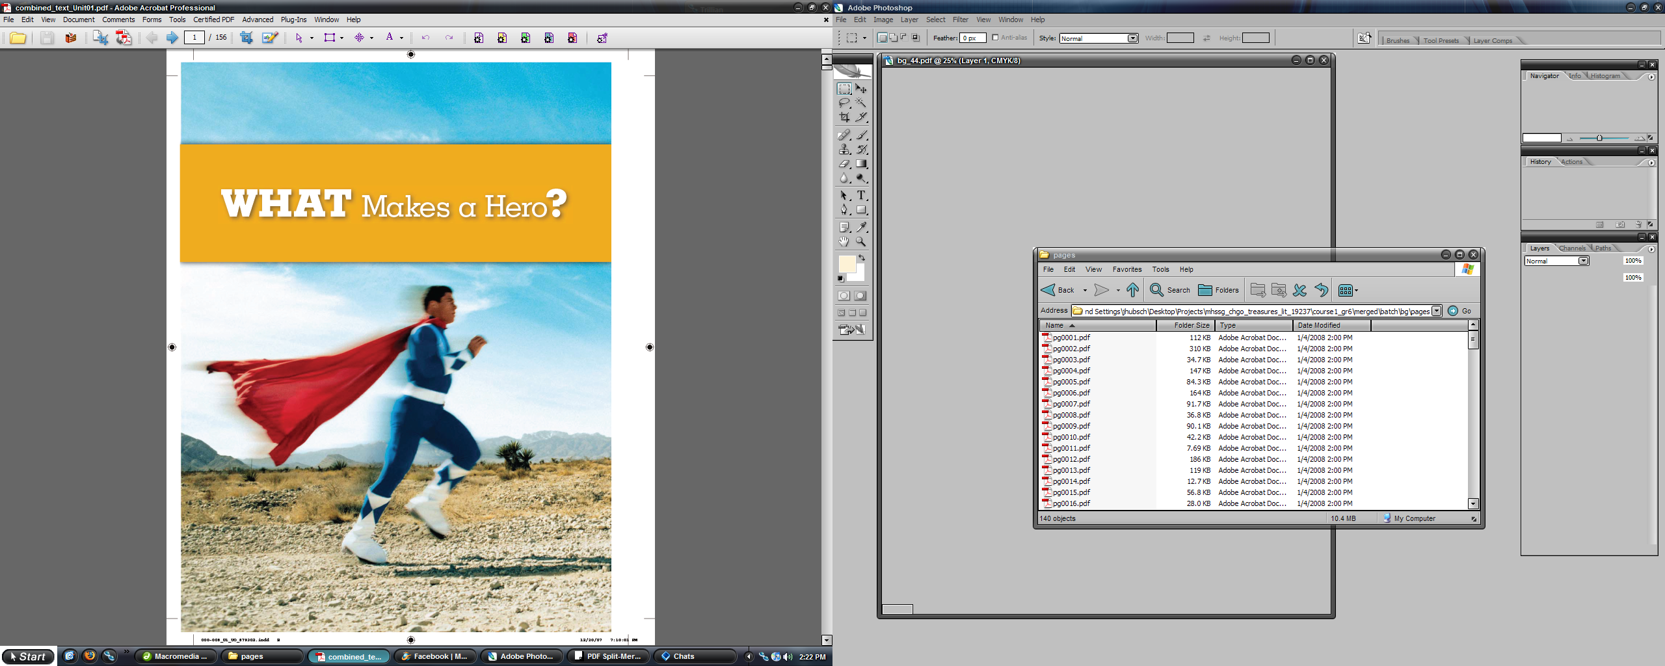Go to next page with blue arrow
1665x666 pixels.
(172, 38)
